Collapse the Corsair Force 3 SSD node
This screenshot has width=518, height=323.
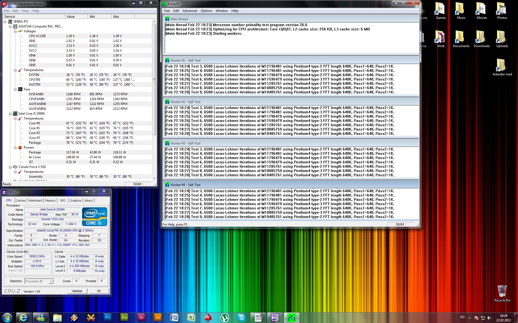coord(10,167)
